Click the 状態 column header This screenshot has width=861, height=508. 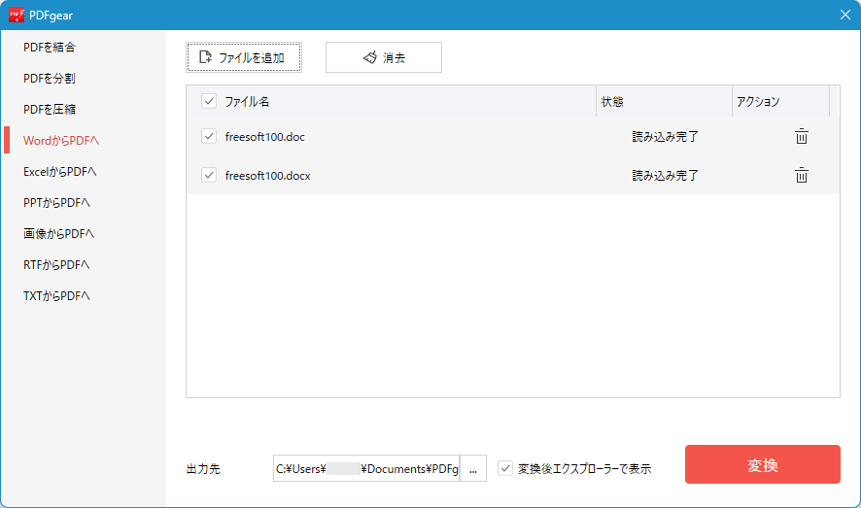(664, 101)
